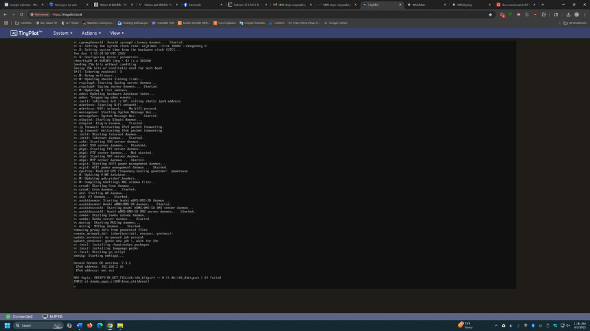Switch to docs.oracle.com tab
The image size is (590, 331).
click(514, 5)
